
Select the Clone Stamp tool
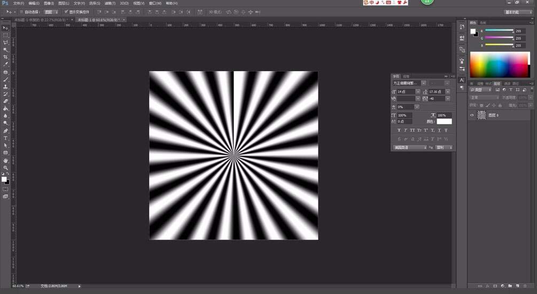pyautogui.click(x=5, y=86)
